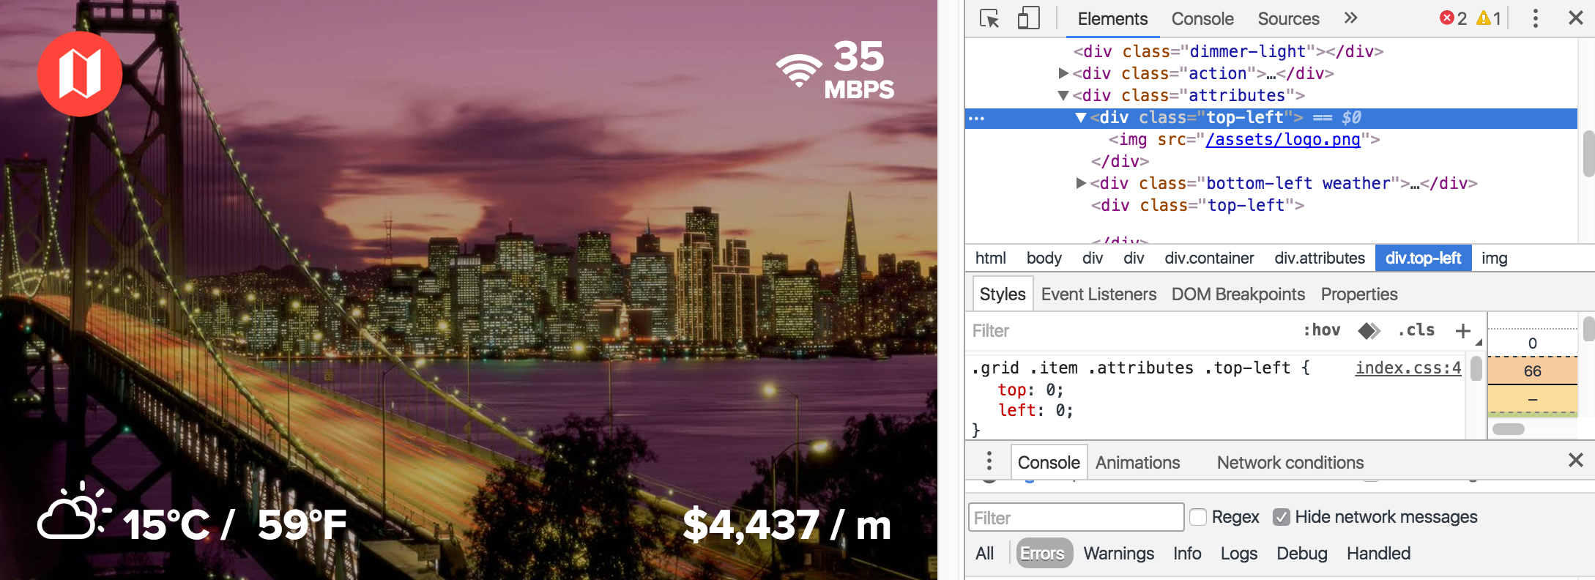Close the console drawer
Image resolution: width=1595 pixels, height=580 pixels.
1576,460
